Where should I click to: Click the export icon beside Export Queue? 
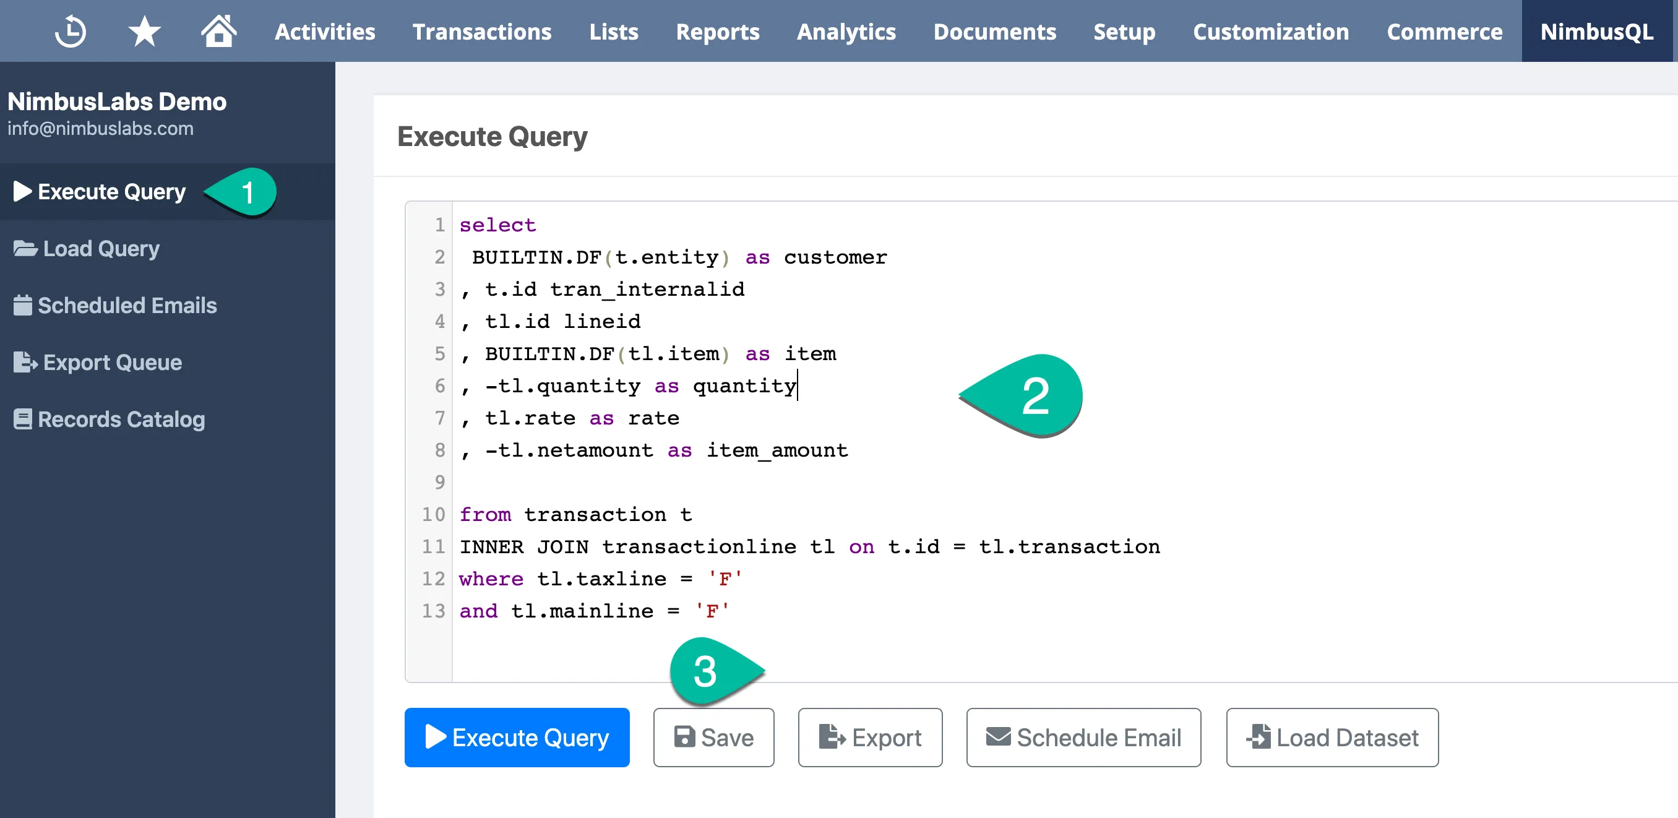click(25, 362)
